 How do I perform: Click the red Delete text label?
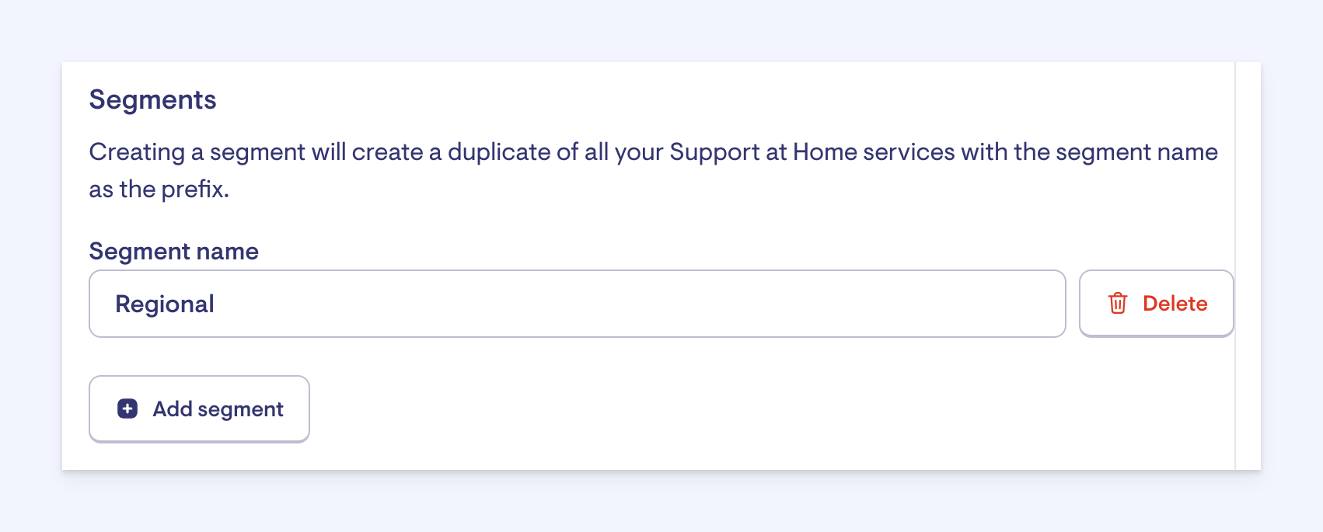pyautogui.click(x=1175, y=304)
